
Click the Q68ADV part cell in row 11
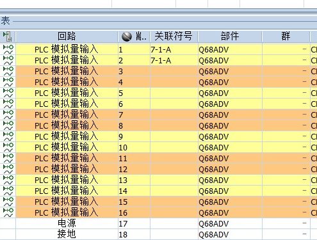230,158
